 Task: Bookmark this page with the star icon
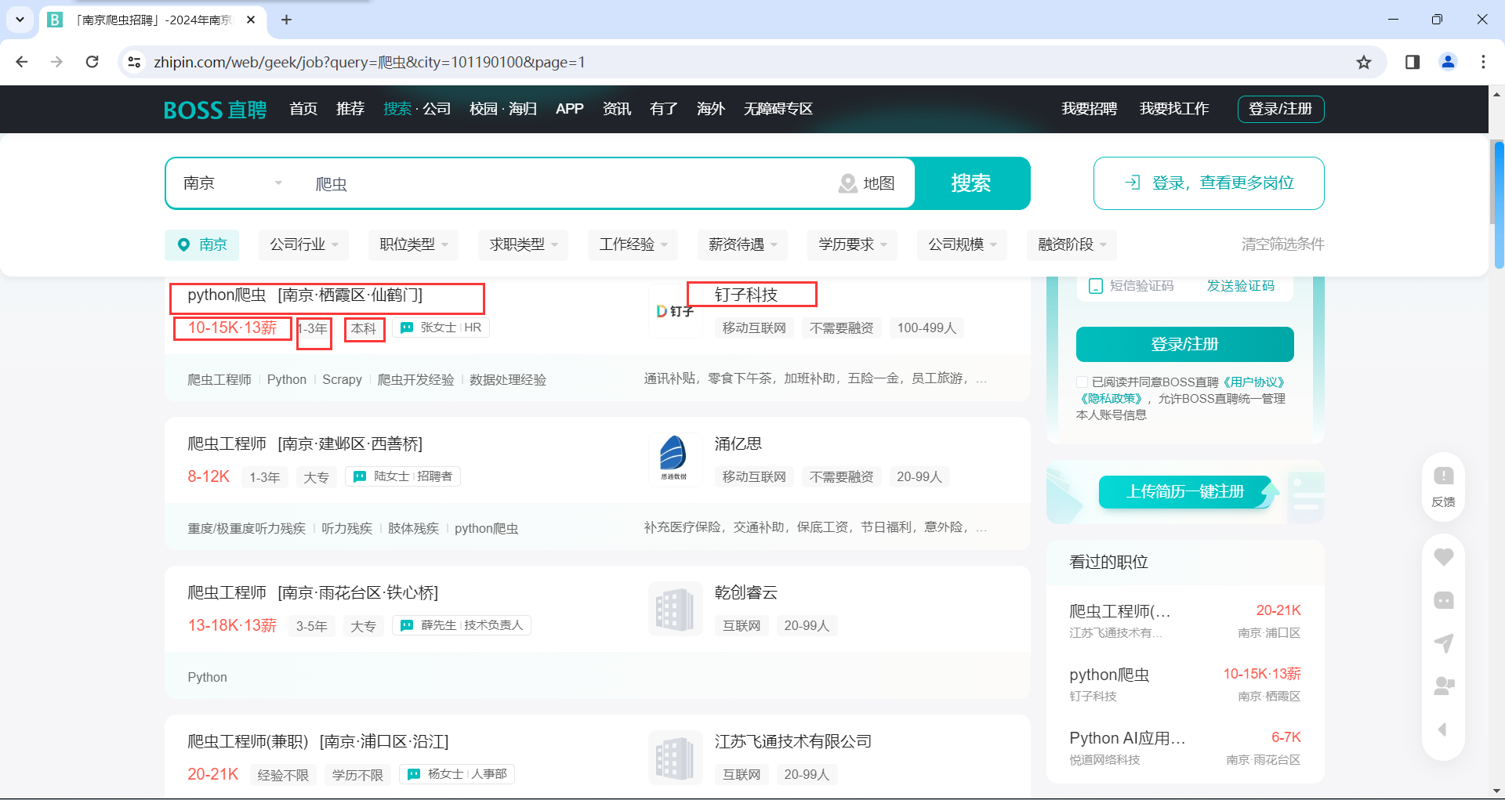pos(1364,62)
